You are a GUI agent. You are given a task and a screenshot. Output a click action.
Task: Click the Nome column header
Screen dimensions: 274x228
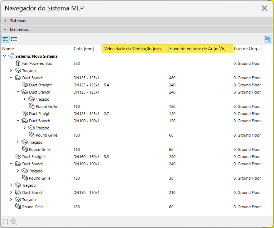[8, 49]
